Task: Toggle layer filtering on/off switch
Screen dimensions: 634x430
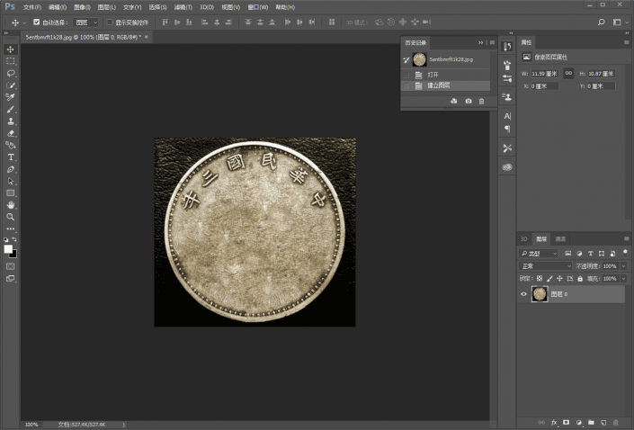Action: click(x=625, y=253)
